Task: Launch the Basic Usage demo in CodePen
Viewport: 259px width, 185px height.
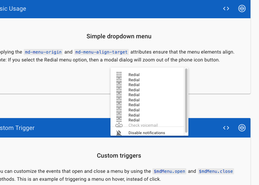Action: 242,9
